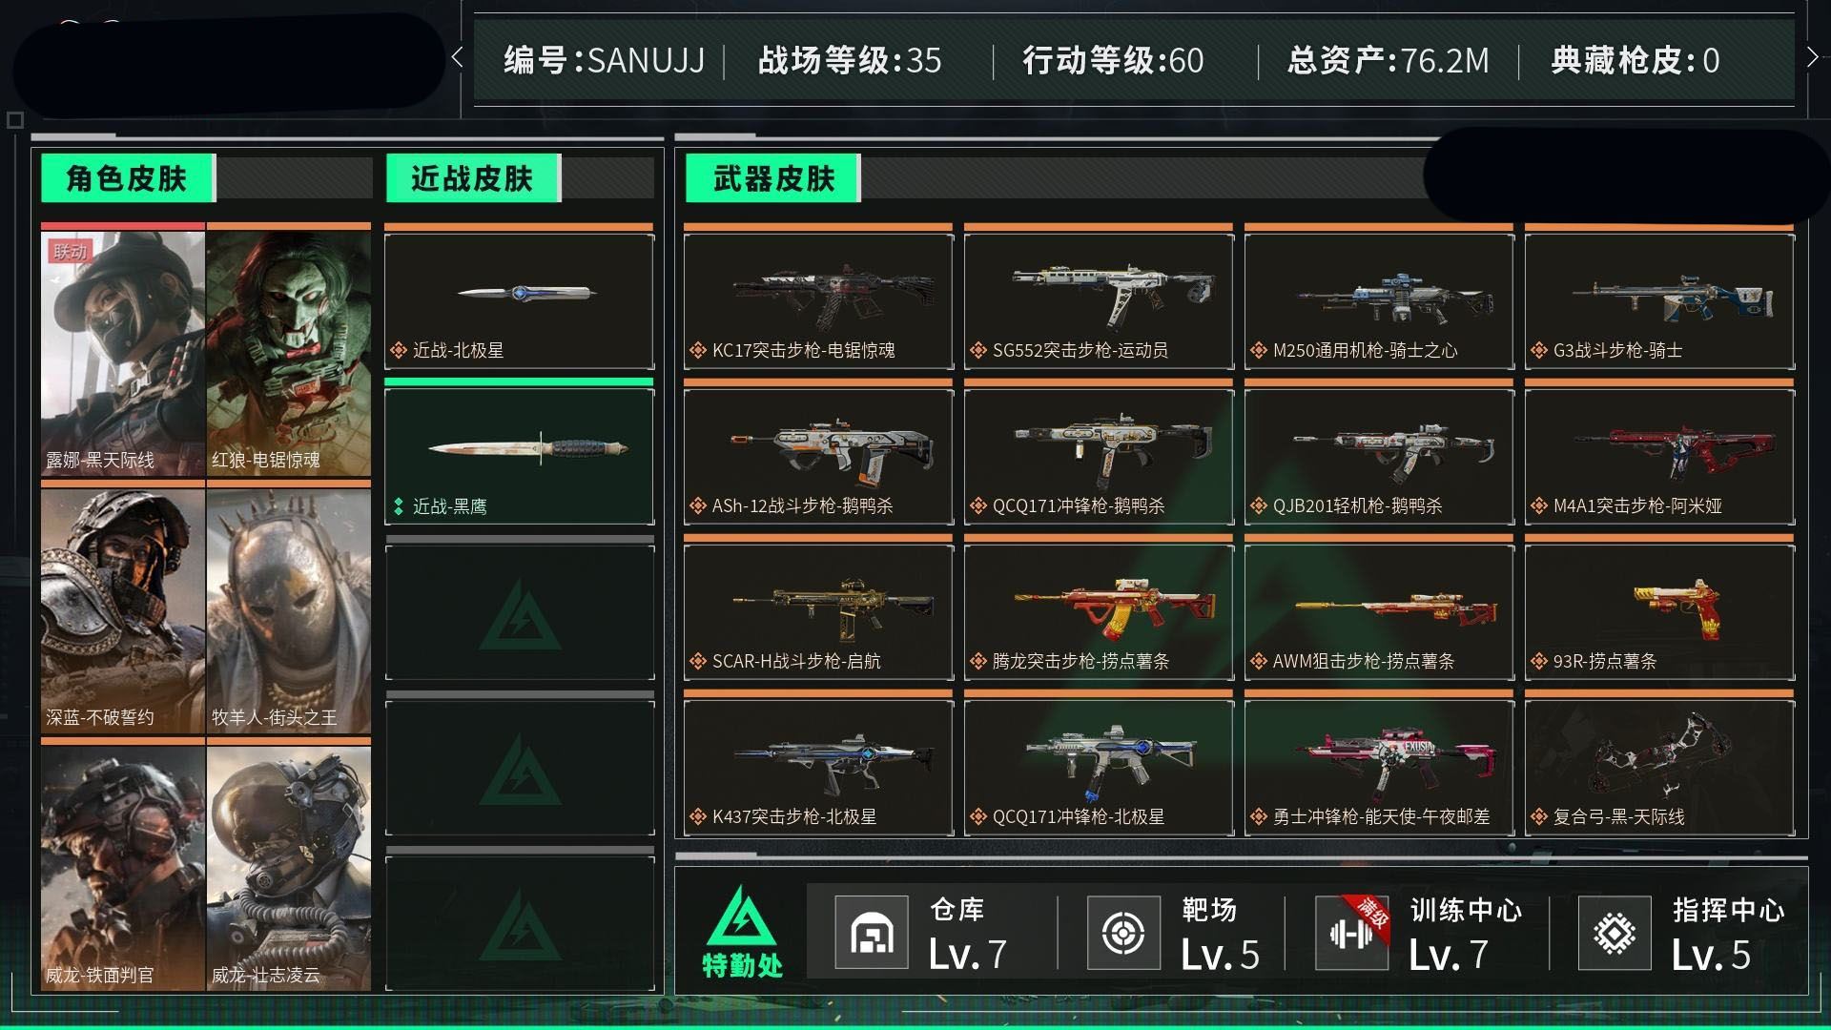Click the 仓库 warehouse icon

point(871,933)
